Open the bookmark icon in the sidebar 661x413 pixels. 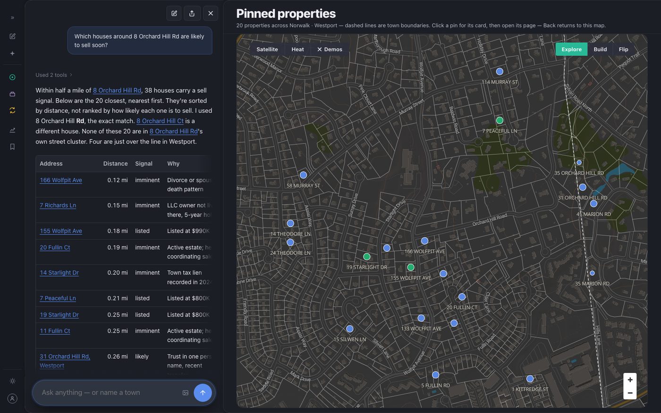[x=12, y=147]
